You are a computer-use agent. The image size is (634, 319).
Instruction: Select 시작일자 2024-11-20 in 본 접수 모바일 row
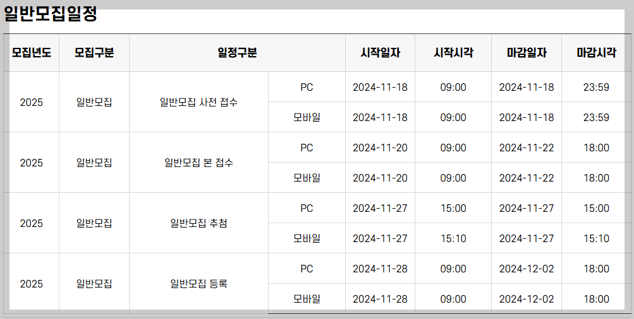(x=380, y=178)
